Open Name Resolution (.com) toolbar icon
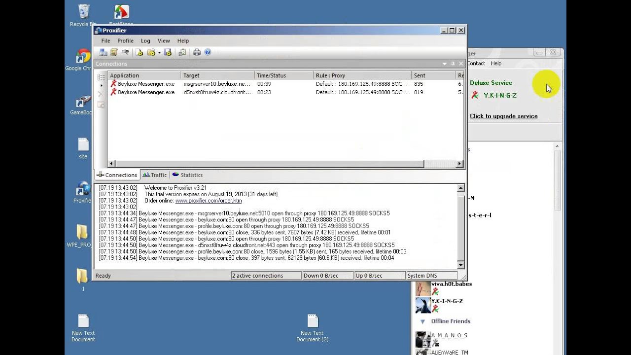Viewport: 631px width, 355px height. tap(125, 52)
